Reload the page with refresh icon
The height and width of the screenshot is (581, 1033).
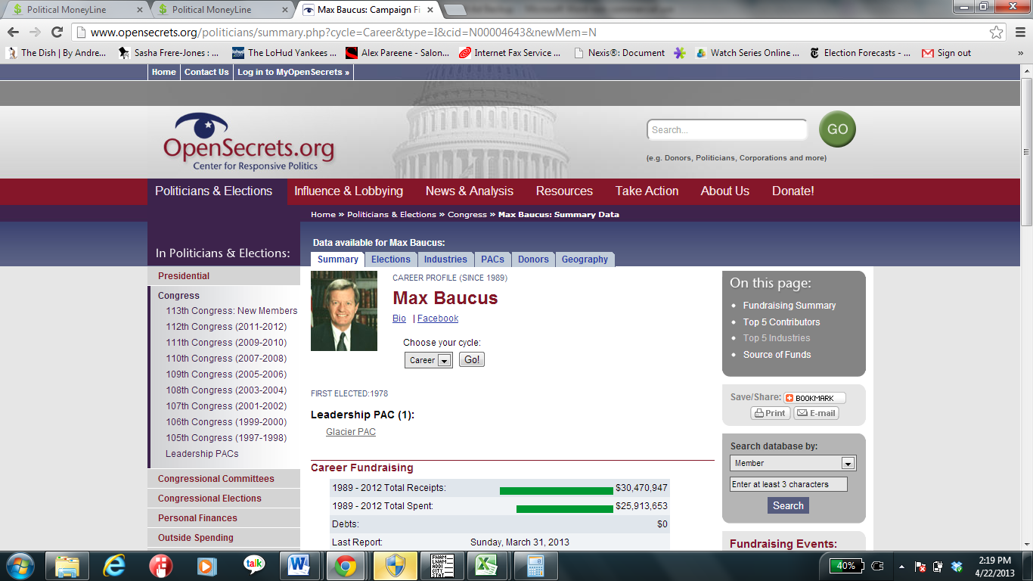[x=57, y=32]
